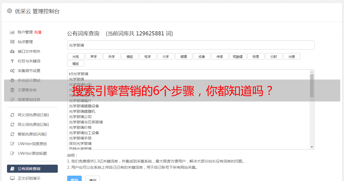
Task: Open 正文识别演示 page
Action: 29,178
